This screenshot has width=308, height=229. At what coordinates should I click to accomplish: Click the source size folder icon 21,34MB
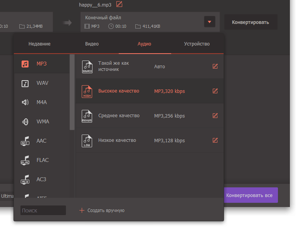tap(22, 26)
